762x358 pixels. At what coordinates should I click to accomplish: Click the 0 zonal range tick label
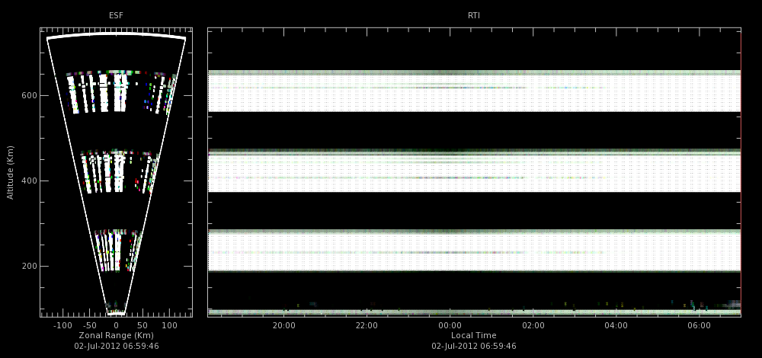pos(116,325)
